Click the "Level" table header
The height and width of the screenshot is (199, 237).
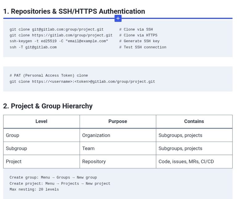pos(41,121)
